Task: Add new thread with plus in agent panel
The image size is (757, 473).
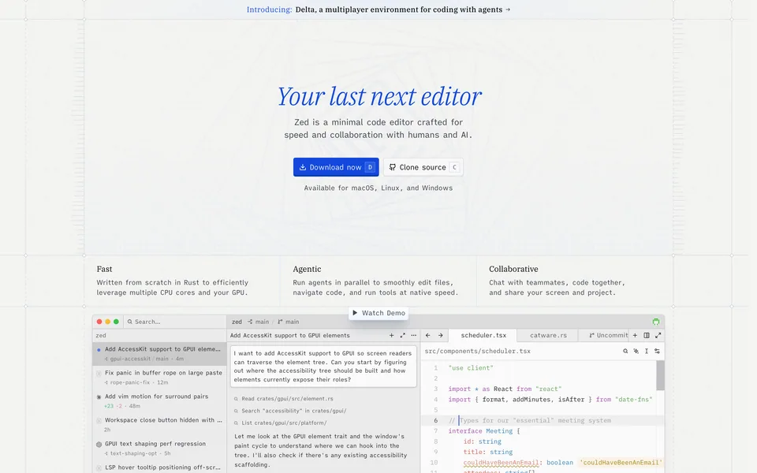Action: (x=392, y=335)
